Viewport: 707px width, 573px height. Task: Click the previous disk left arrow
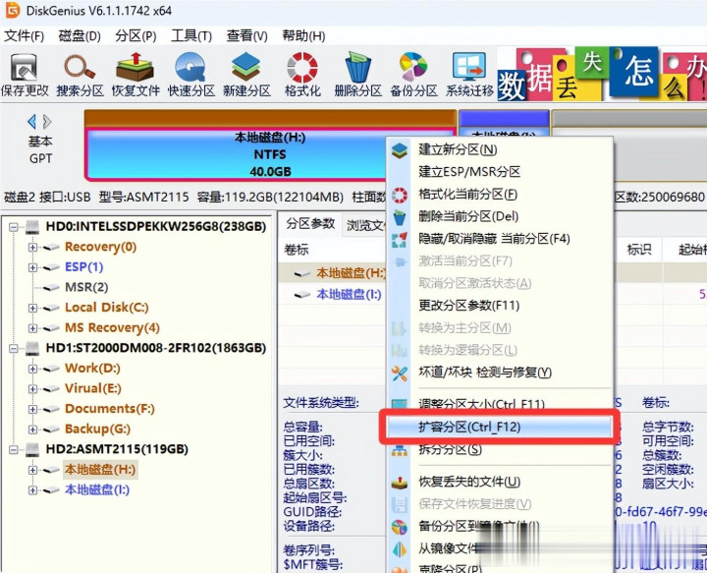[x=31, y=122]
